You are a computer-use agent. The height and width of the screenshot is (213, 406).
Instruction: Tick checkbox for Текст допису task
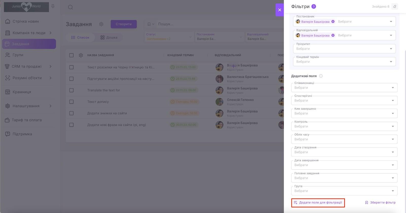coord(72,102)
